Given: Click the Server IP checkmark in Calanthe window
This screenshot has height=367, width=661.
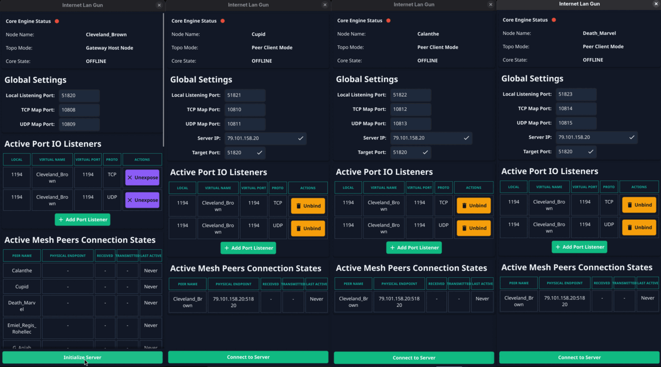Looking at the screenshot, I should click(x=466, y=138).
